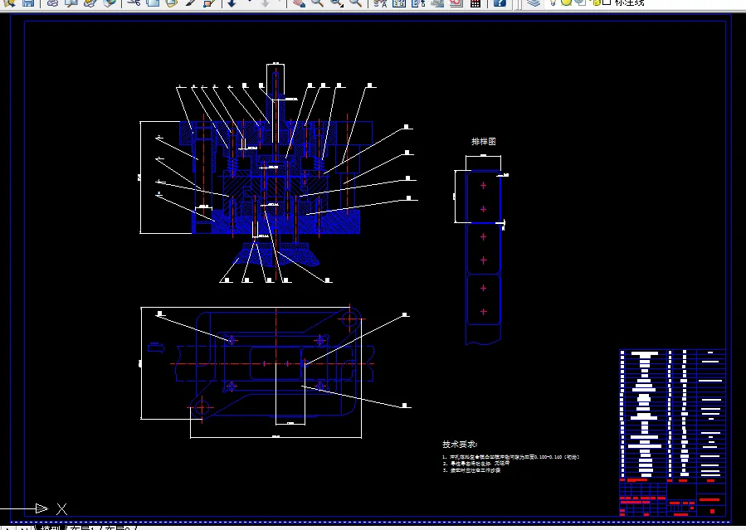Image resolution: width=746 pixels, height=530 pixels.
Task: Open the Markup Set Manager
Action: point(456,2)
